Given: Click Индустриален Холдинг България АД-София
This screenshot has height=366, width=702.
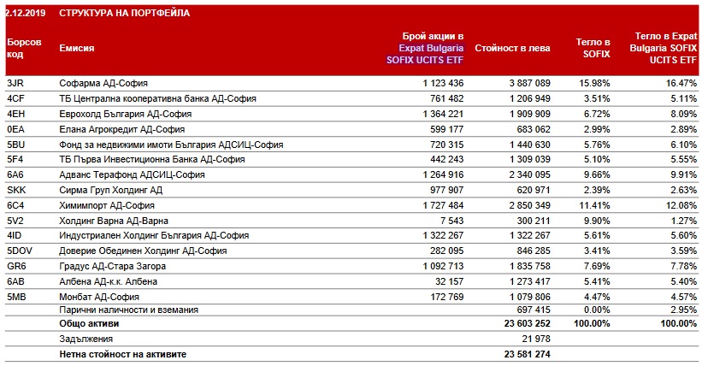Looking at the screenshot, I should click(154, 235).
